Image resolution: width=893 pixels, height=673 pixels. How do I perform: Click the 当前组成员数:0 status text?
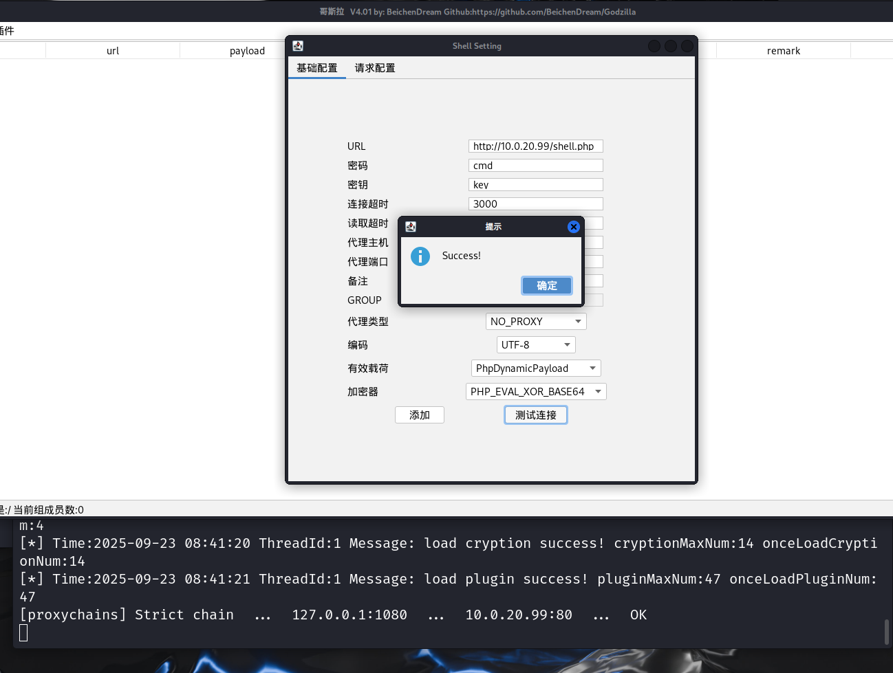pos(49,510)
